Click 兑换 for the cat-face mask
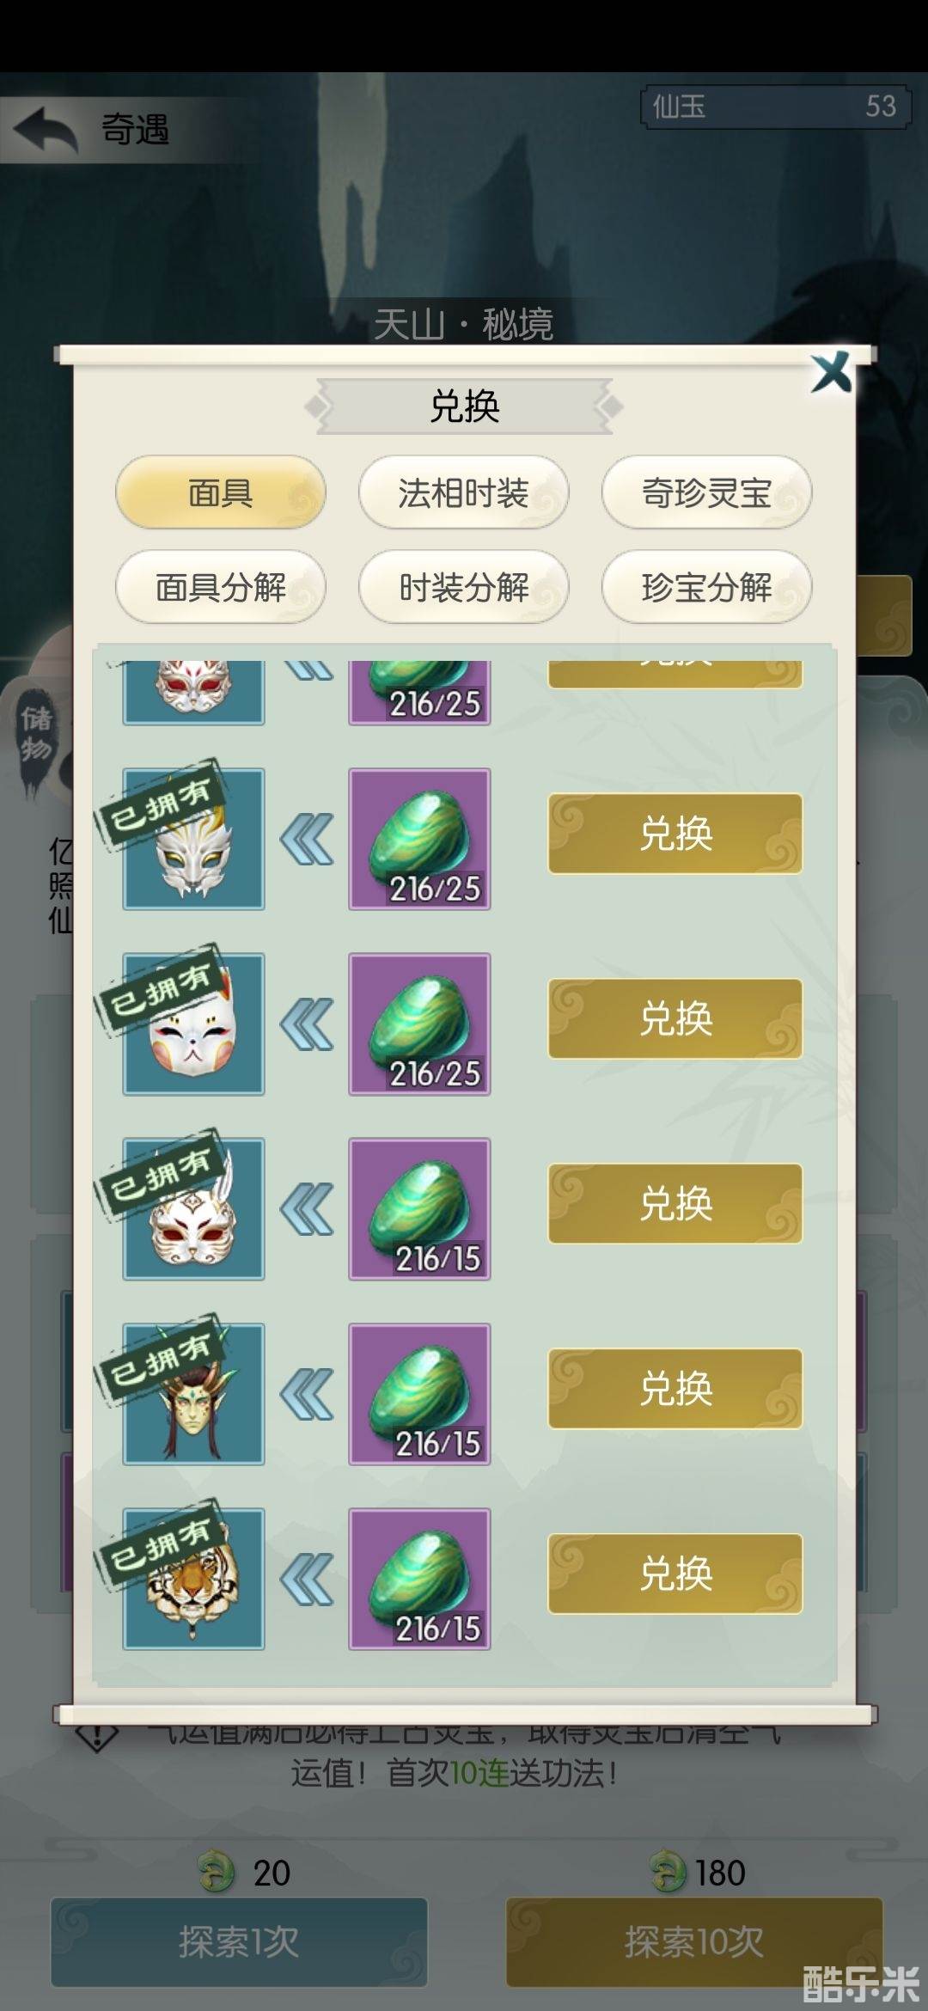This screenshot has height=2011, width=928. [x=675, y=1018]
